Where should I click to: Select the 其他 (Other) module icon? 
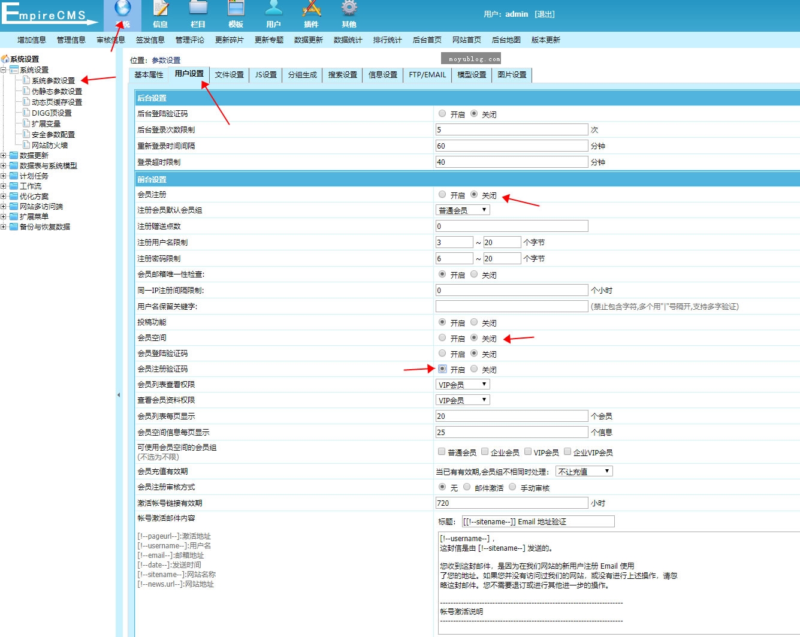[x=349, y=11]
